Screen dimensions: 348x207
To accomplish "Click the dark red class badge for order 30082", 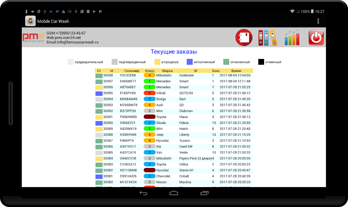I will 150,170.
